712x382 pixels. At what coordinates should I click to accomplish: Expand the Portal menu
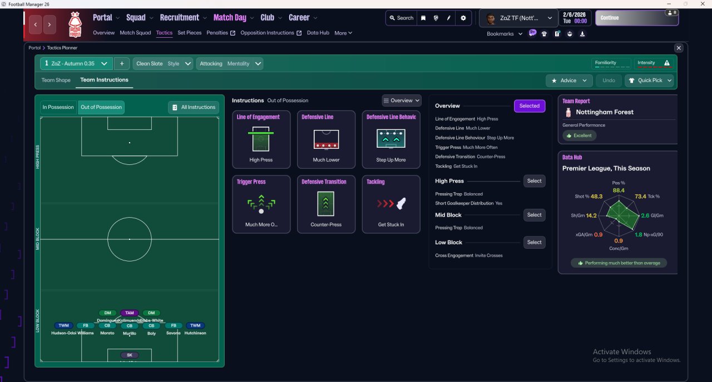(x=106, y=18)
